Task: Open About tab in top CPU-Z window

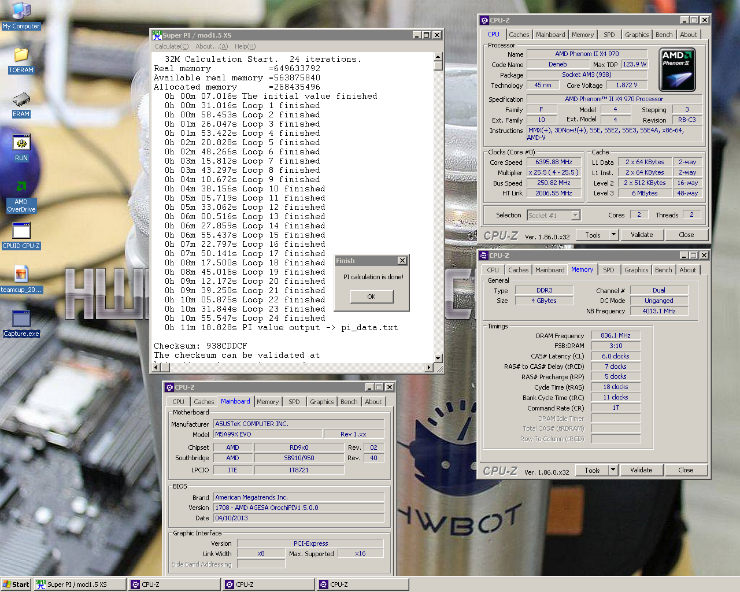Action: tap(689, 35)
